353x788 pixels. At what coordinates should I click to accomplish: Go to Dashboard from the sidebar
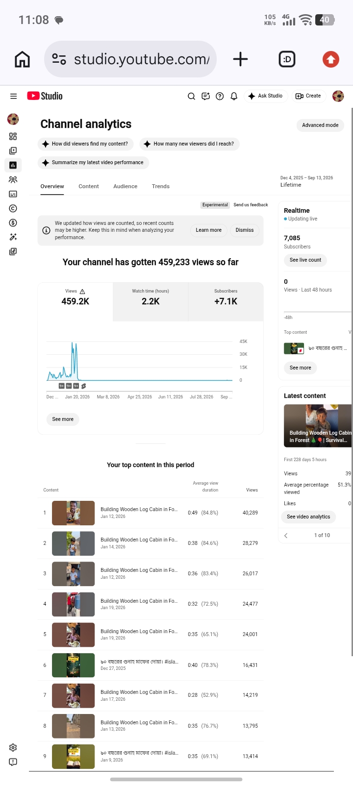(13, 136)
